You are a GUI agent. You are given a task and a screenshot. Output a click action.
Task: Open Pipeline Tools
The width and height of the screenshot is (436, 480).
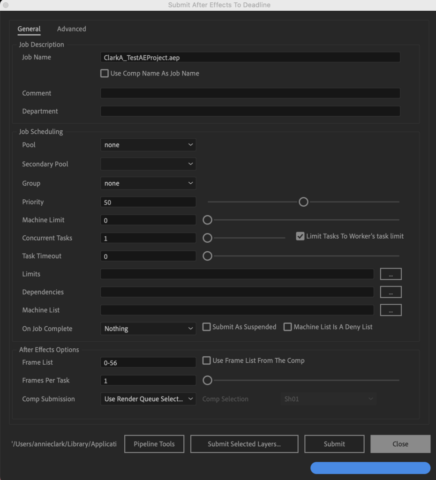click(154, 444)
